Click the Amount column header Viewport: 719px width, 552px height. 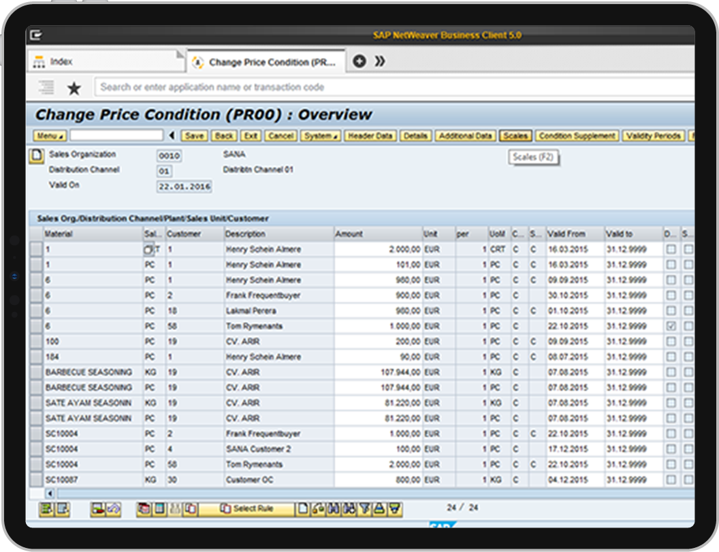pyautogui.click(x=378, y=234)
